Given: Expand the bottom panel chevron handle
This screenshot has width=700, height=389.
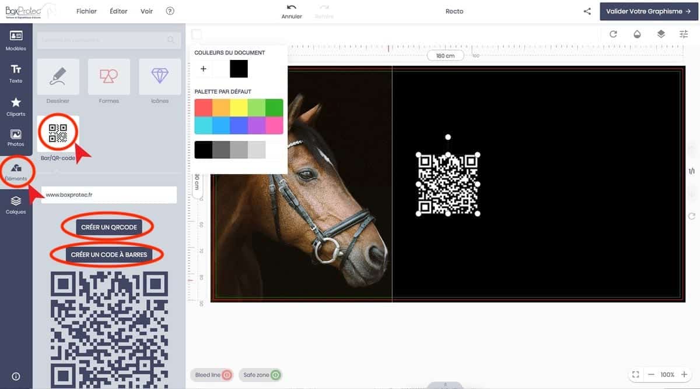Looking at the screenshot, I should coord(445,385).
